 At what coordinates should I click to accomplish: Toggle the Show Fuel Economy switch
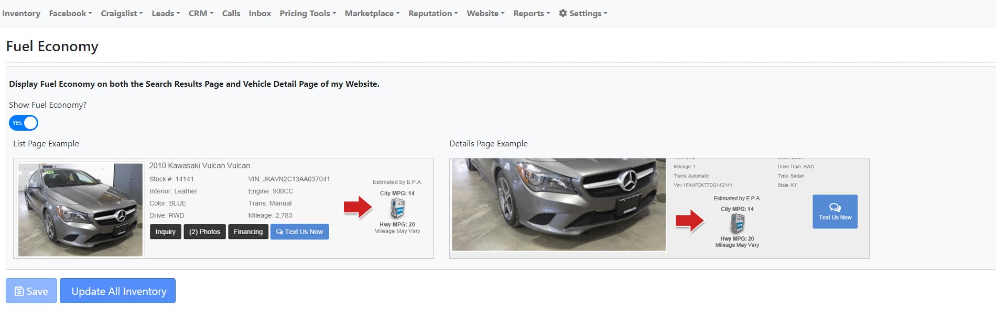tap(24, 123)
